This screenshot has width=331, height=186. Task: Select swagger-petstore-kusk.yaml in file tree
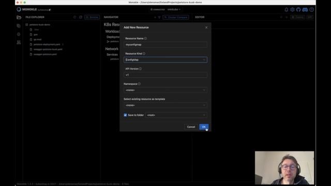tap(48, 50)
